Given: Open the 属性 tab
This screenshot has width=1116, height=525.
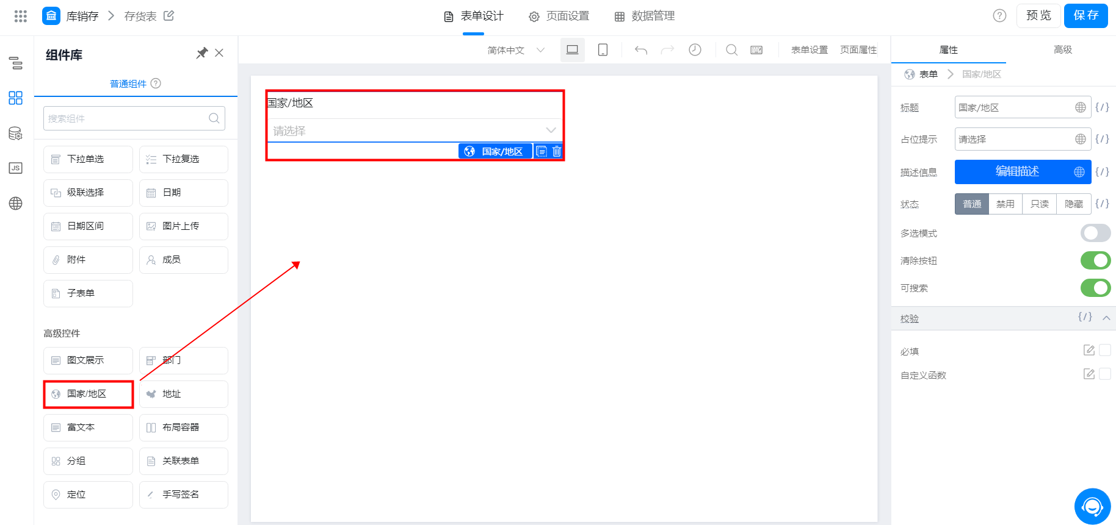Looking at the screenshot, I should click(948, 49).
